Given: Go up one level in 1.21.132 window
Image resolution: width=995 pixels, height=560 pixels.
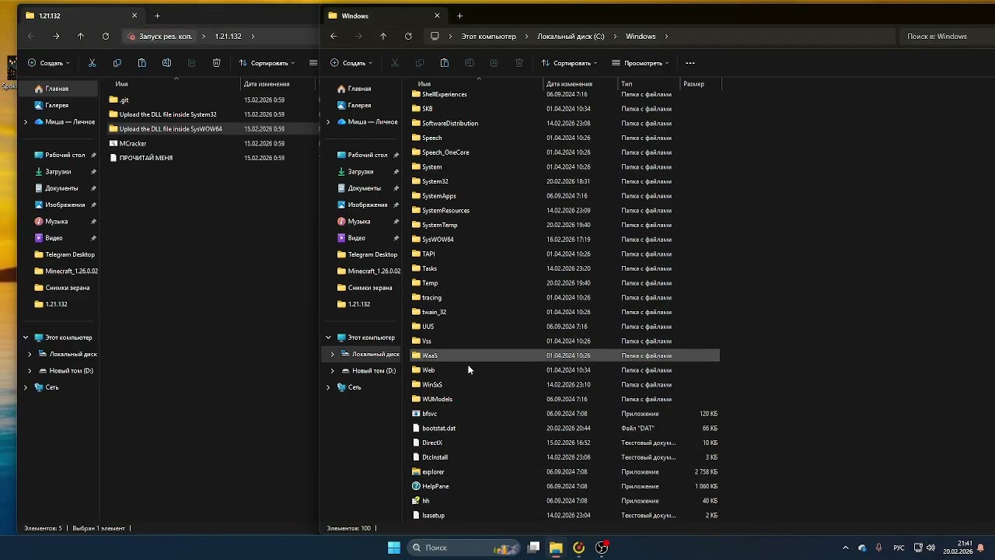Looking at the screenshot, I should click(x=81, y=36).
